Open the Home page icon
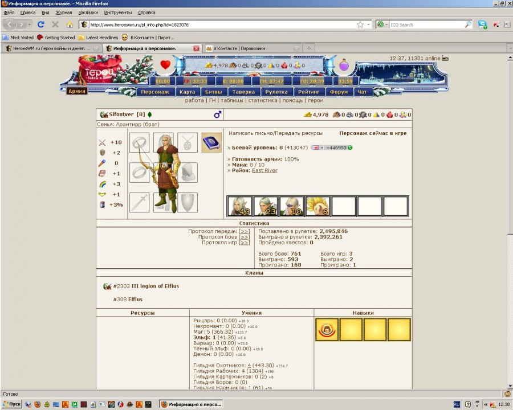This screenshot has height=410, width=513. [x=70, y=24]
